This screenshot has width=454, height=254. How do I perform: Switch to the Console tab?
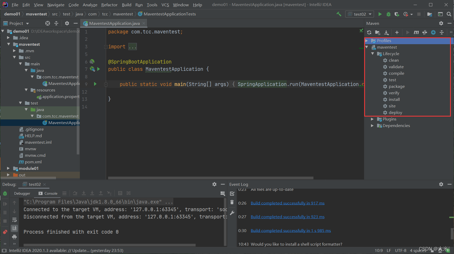48,193
